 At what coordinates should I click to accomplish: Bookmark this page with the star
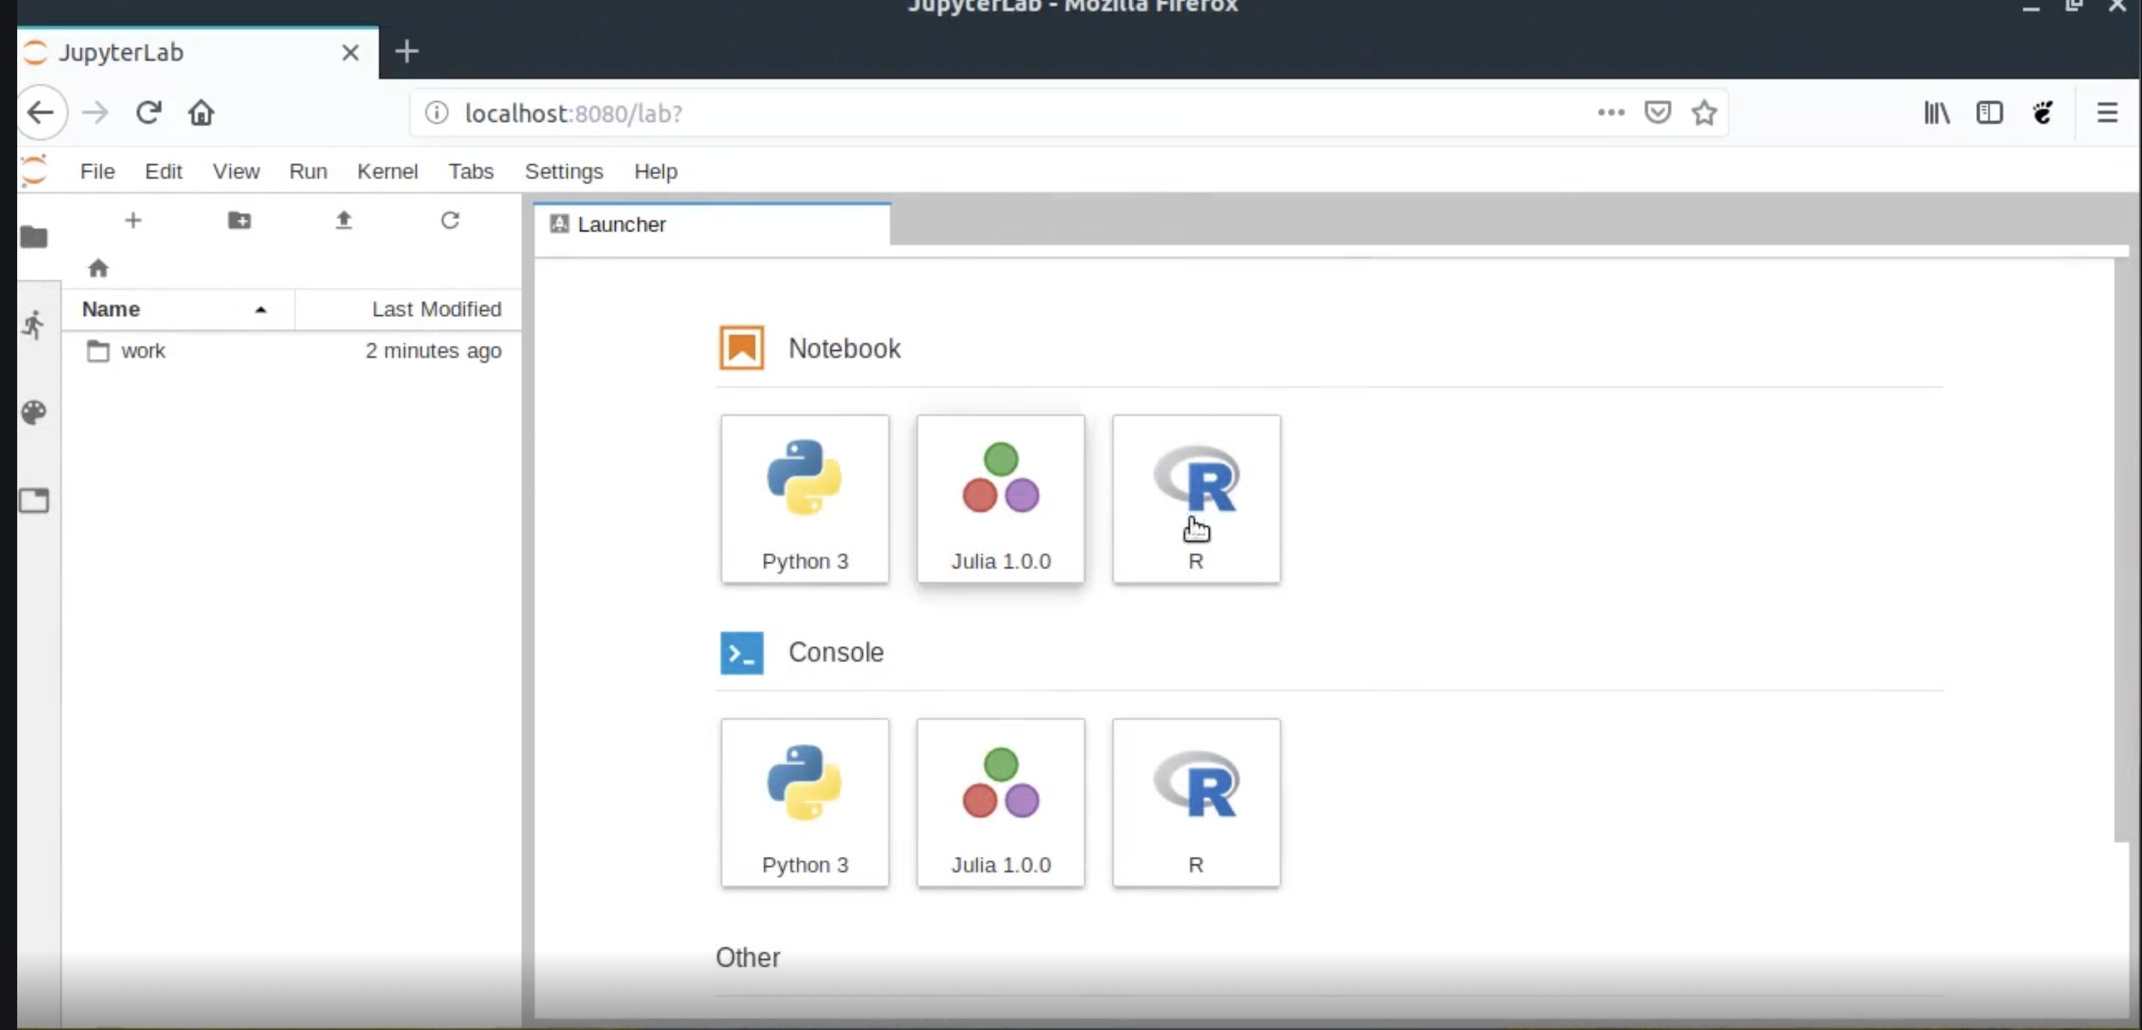click(1704, 112)
